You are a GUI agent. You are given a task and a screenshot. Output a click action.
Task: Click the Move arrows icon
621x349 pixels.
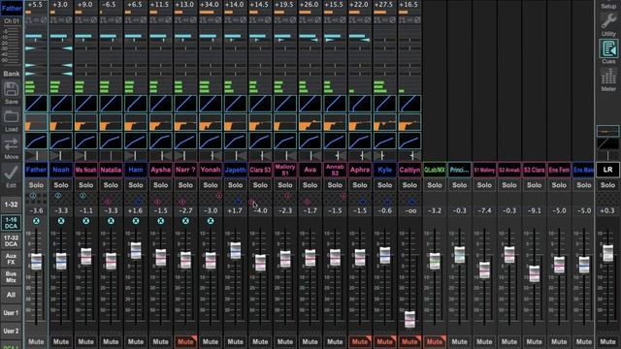pyautogui.click(x=11, y=144)
